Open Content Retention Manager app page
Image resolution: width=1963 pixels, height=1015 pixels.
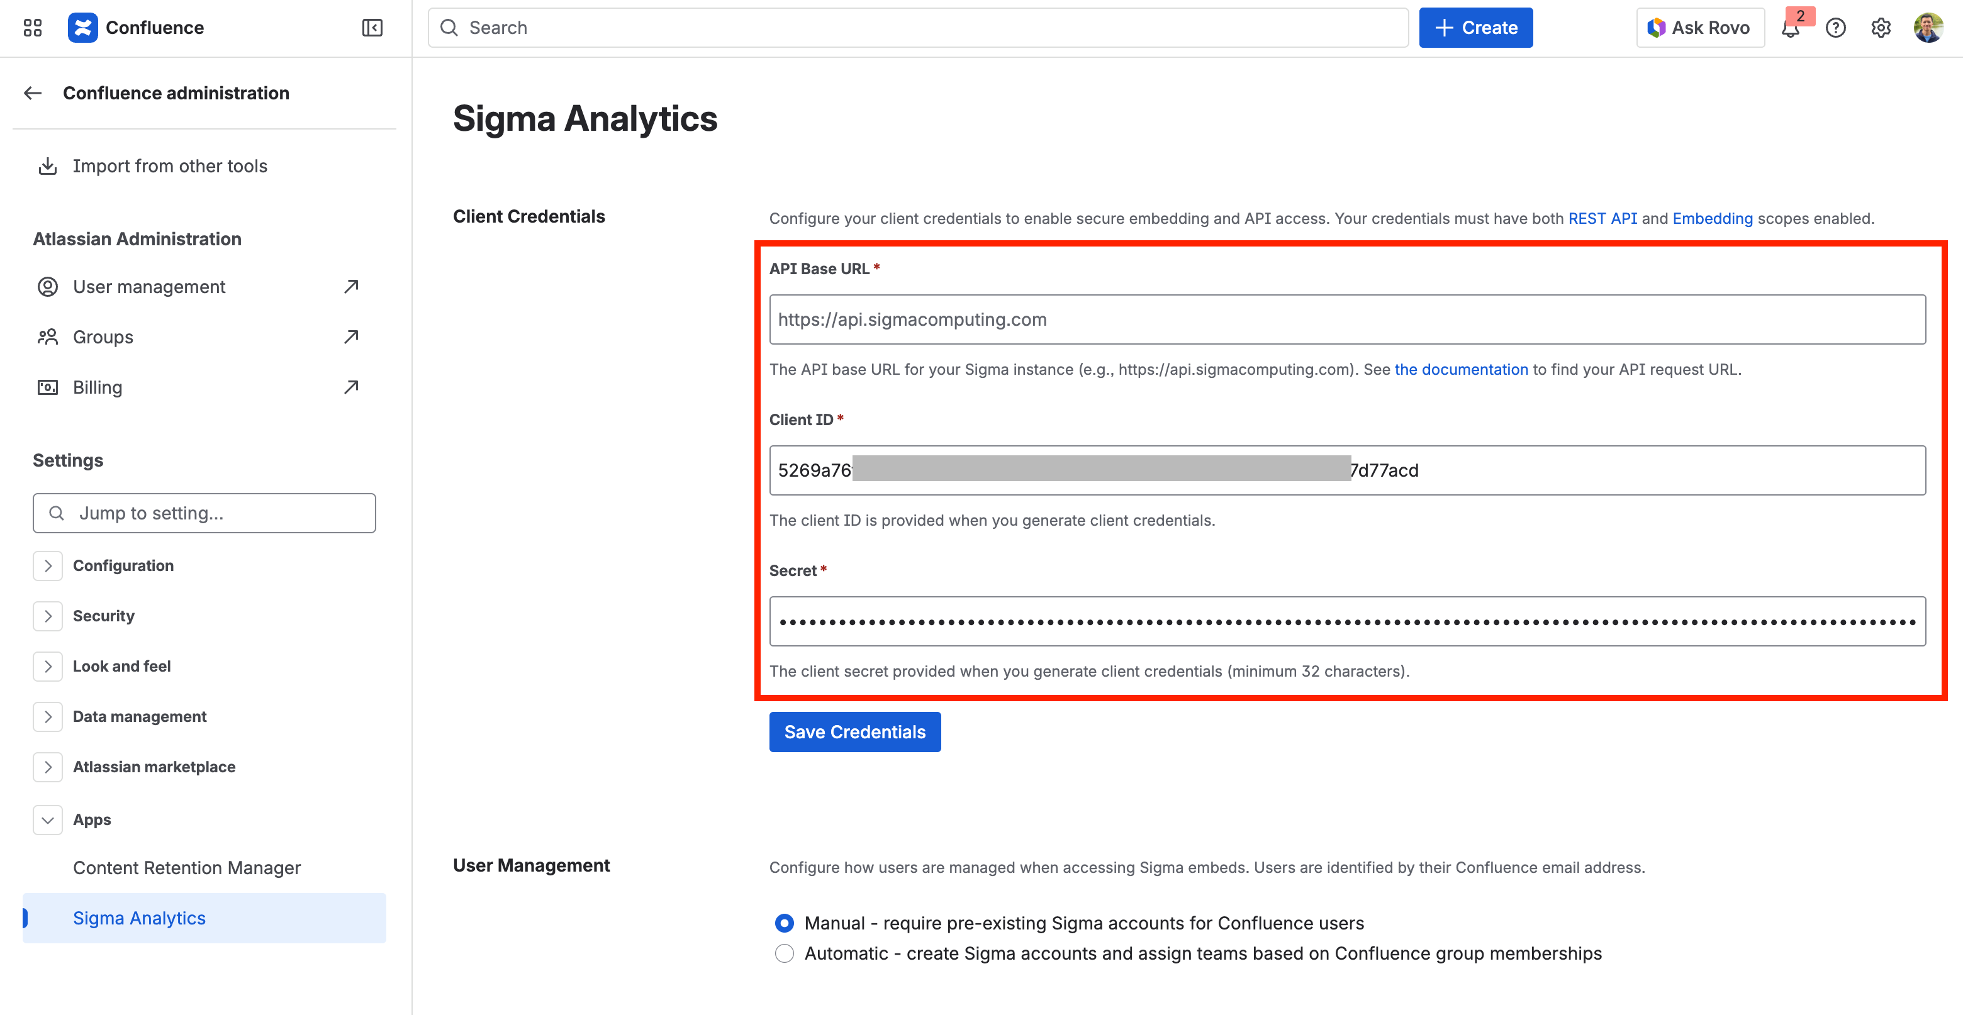tap(187, 868)
